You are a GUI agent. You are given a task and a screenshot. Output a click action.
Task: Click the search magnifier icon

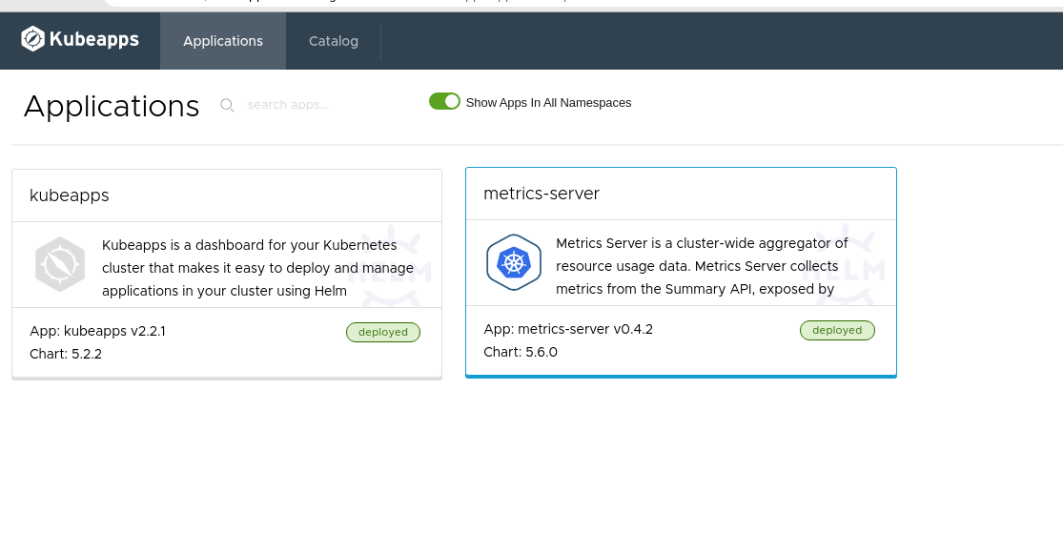(x=227, y=105)
